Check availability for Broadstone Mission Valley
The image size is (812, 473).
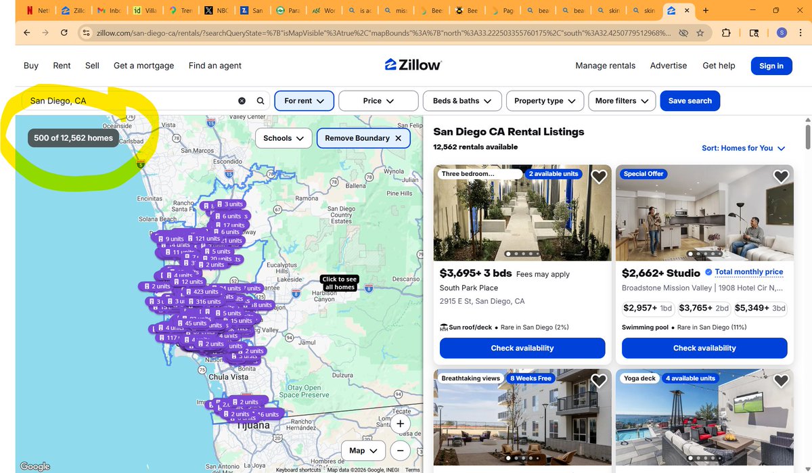[x=704, y=348]
